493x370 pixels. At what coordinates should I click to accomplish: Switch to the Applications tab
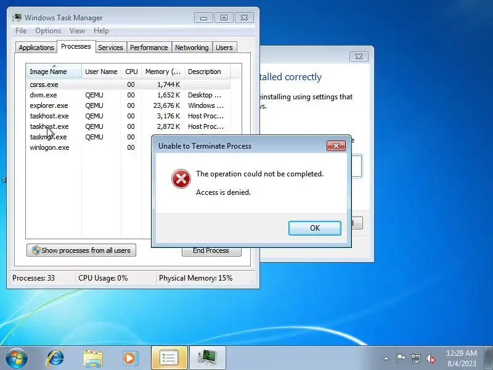[x=36, y=47]
